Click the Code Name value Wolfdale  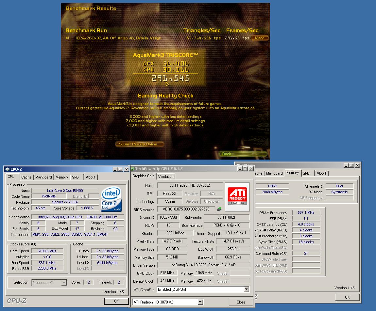point(49,196)
